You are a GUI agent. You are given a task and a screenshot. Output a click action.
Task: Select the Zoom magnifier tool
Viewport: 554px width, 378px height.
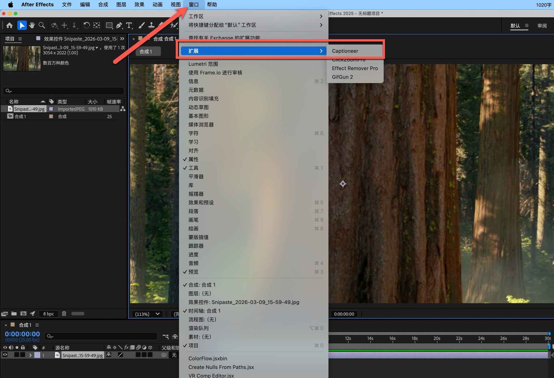point(42,25)
